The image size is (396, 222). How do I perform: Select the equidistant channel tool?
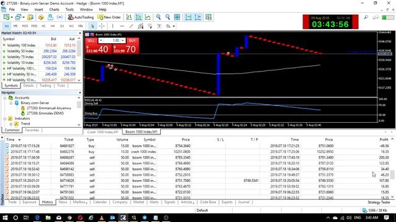tap(140, 26)
